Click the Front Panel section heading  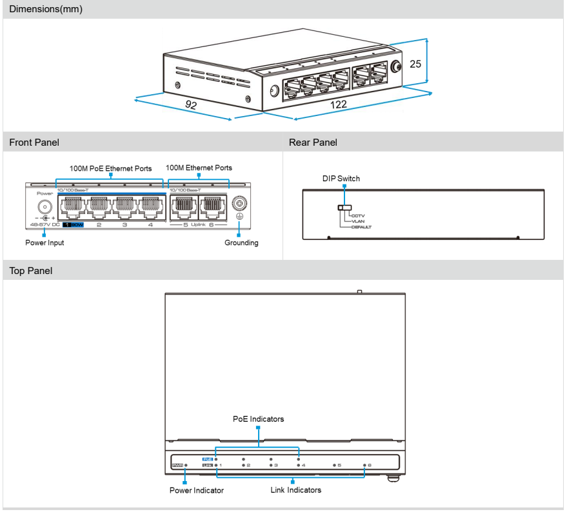pyautogui.click(x=34, y=143)
